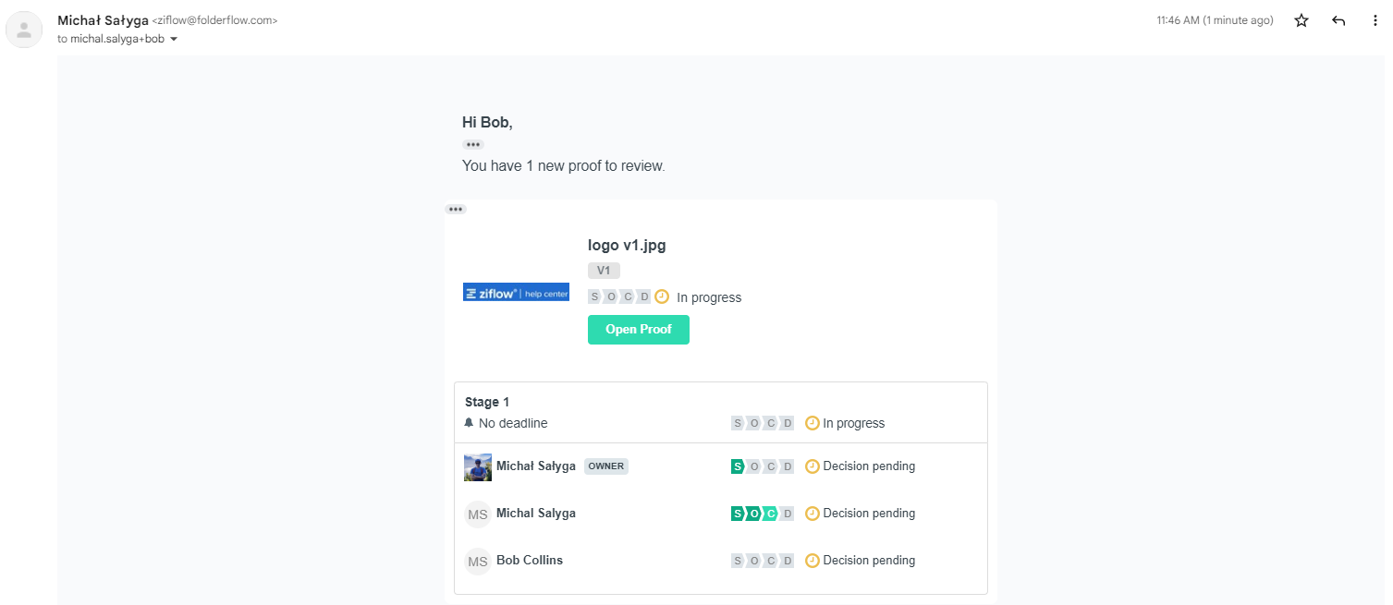Click Michał Sałyga owner profile photo
Image resolution: width=1393 pixels, height=605 pixels.
click(478, 467)
